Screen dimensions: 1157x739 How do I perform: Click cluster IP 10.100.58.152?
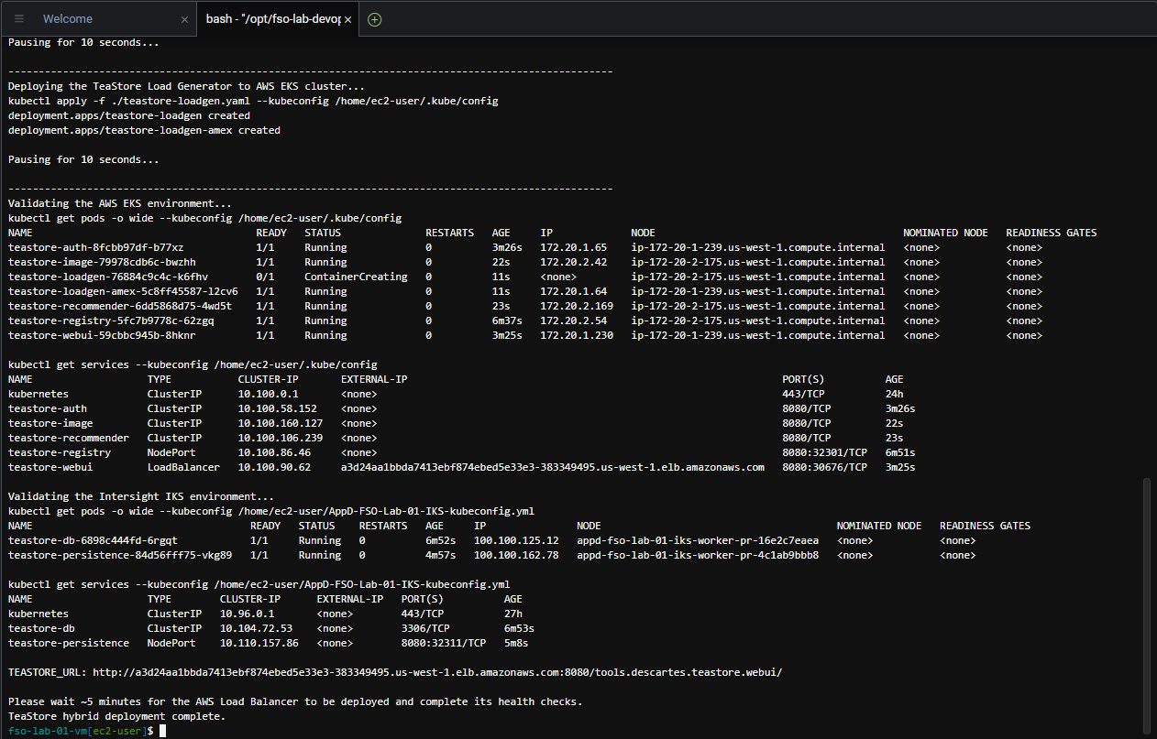coord(277,408)
